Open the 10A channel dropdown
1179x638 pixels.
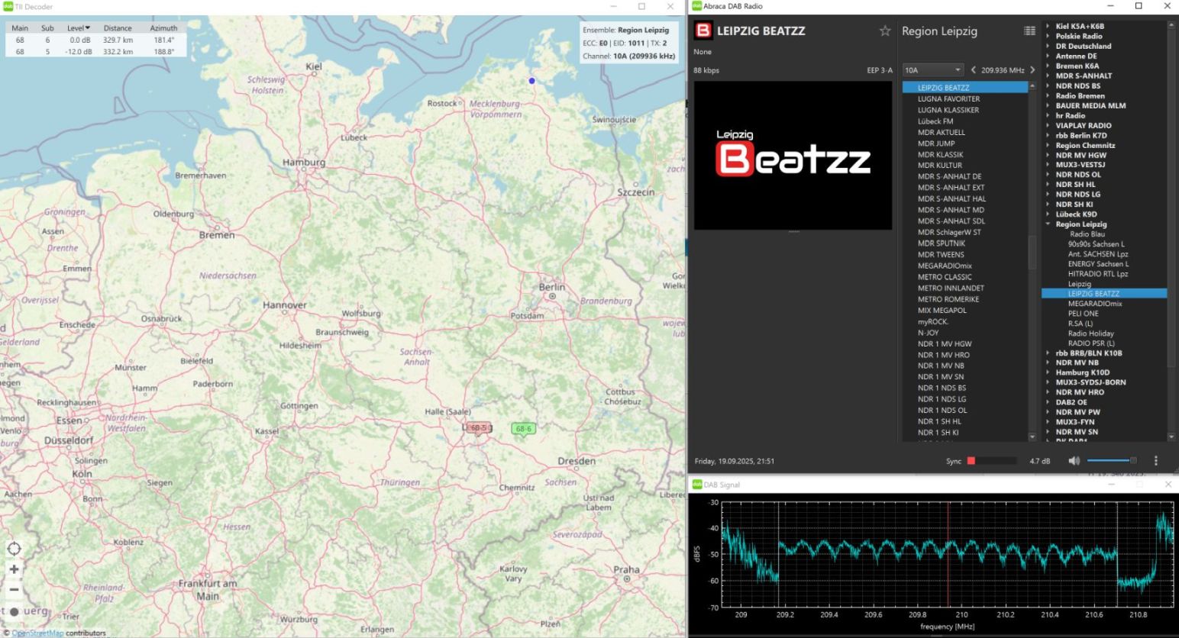(x=932, y=70)
